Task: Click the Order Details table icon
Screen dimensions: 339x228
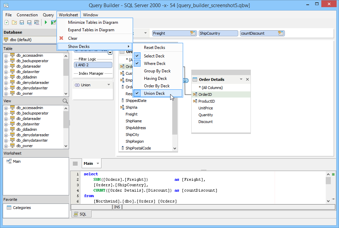Action: (195, 80)
